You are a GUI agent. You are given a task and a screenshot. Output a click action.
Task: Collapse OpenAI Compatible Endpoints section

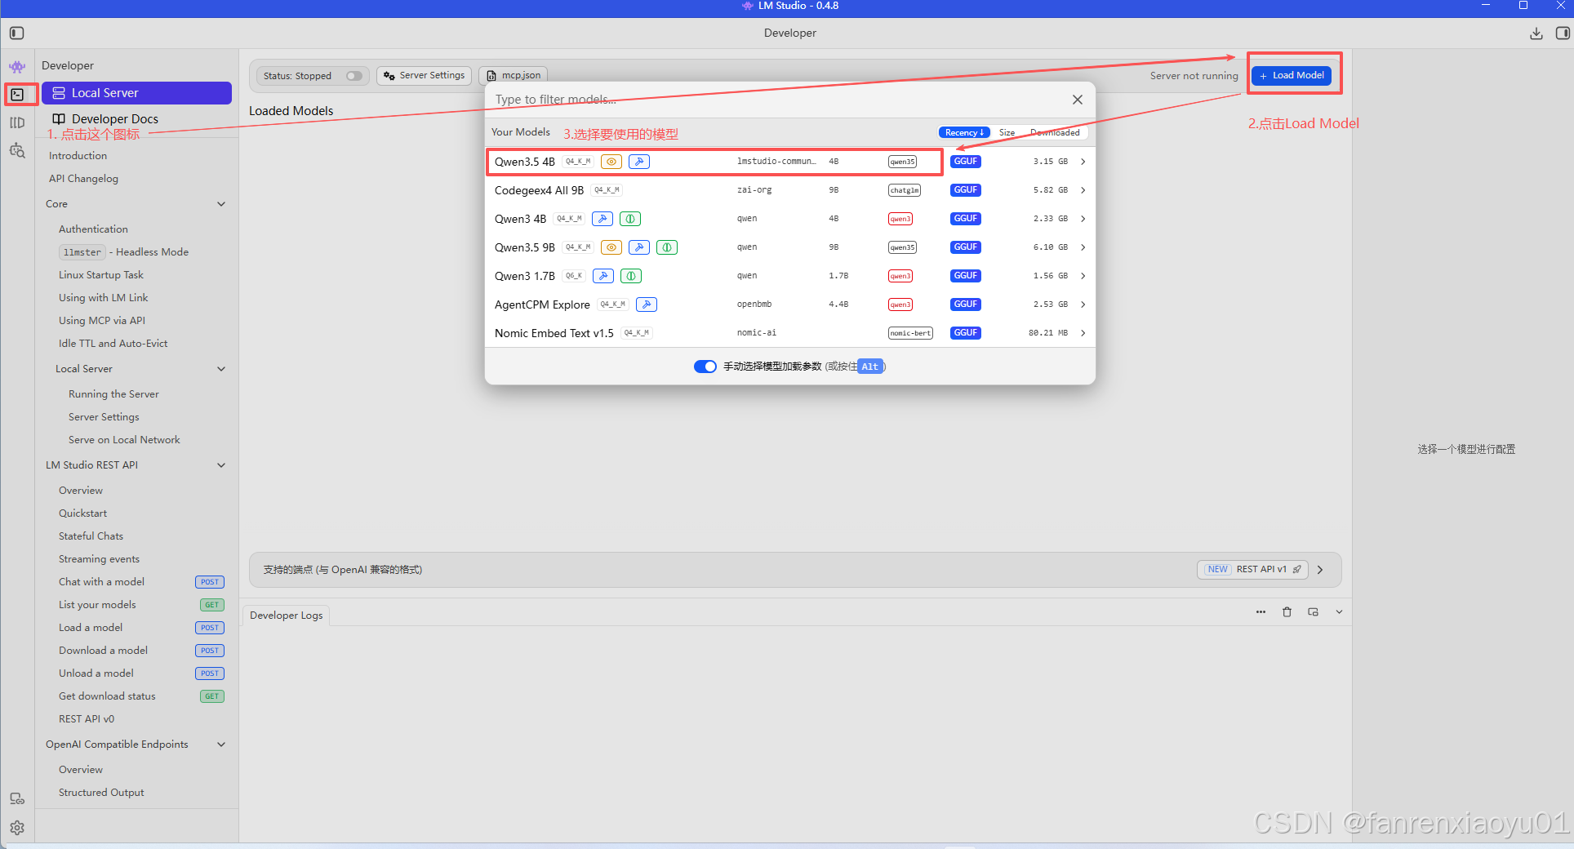[221, 745]
